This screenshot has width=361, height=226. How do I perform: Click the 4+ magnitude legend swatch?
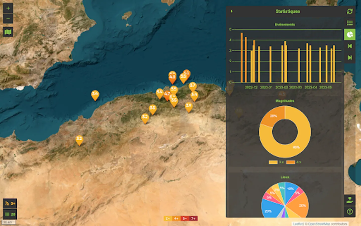(x=176, y=218)
